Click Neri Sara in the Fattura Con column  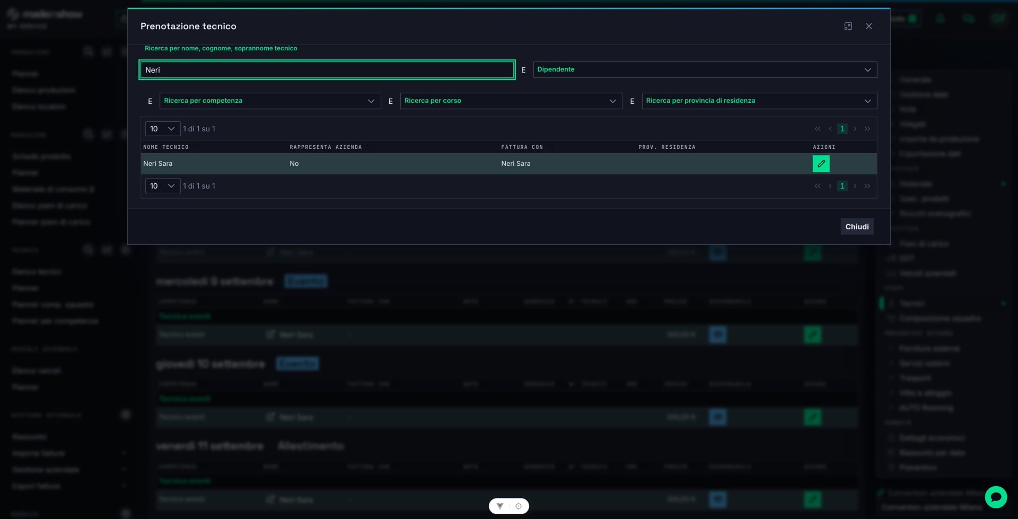[x=515, y=164]
